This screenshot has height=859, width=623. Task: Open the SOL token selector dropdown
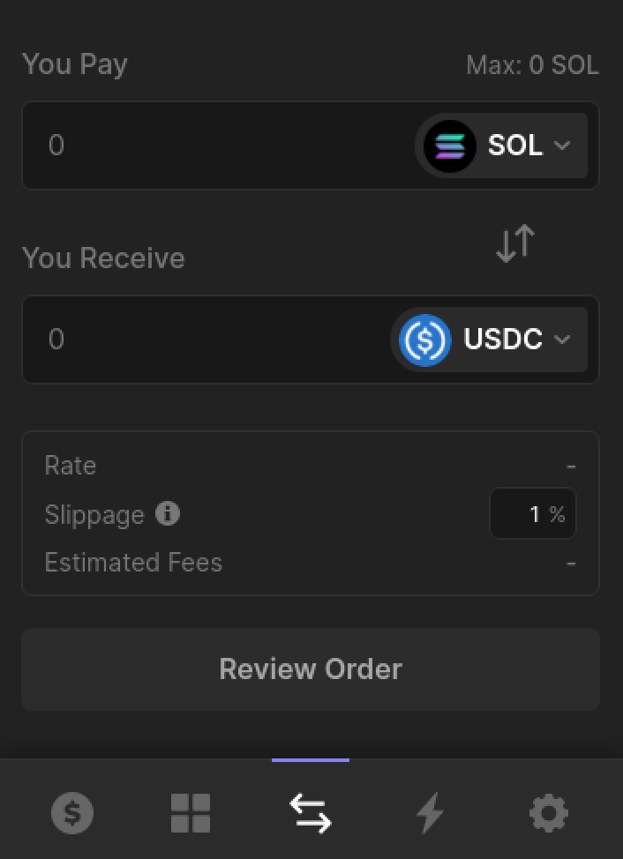click(500, 146)
